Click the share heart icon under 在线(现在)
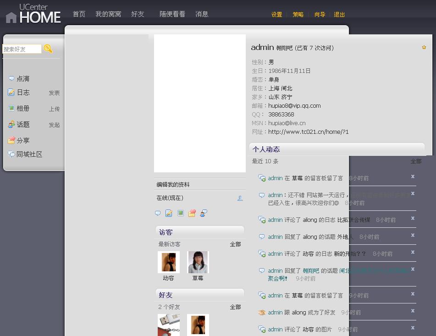436x336 pixels. pyautogui.click(x=192, y=213)
